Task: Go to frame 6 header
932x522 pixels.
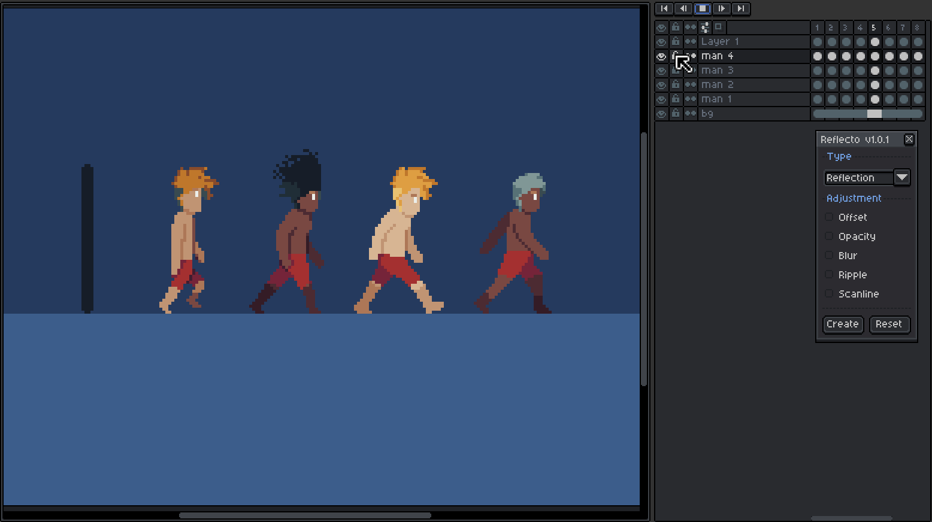Action: click(x=889, y=28)
